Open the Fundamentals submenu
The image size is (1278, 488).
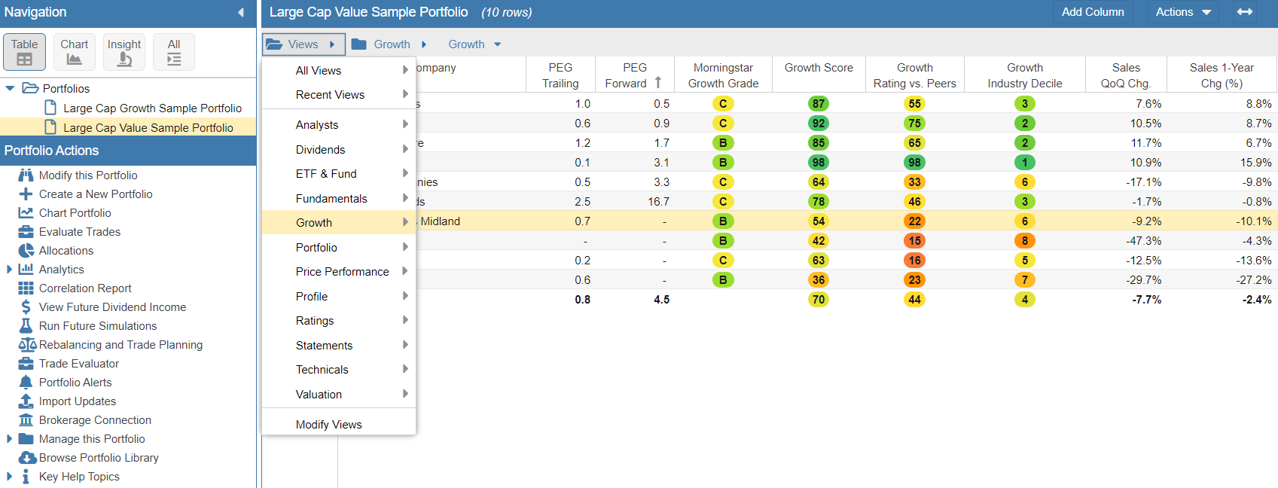339,199
